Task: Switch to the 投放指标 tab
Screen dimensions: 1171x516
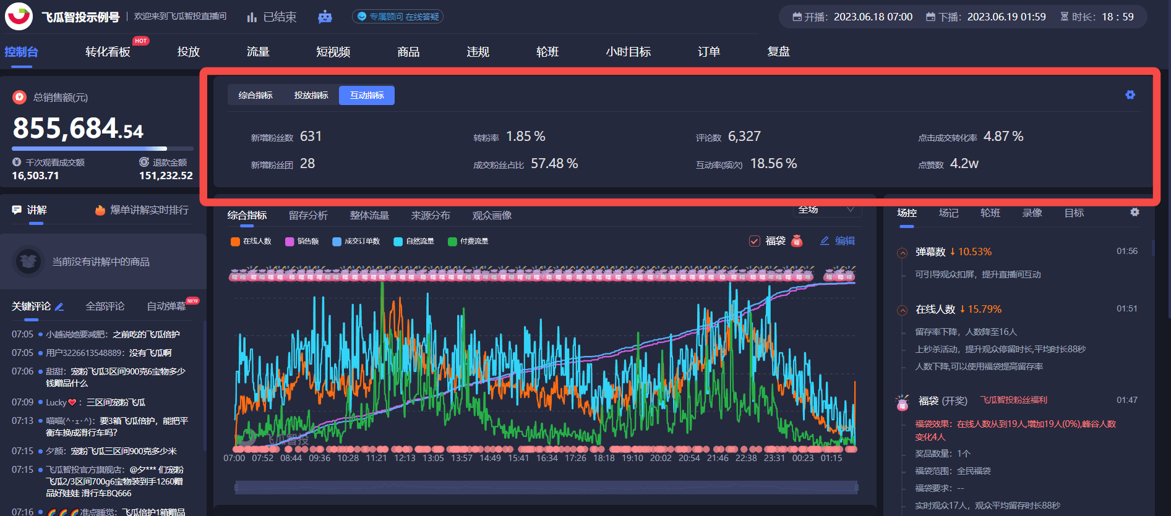Action: pyautogui.click(x=311, y=95)
